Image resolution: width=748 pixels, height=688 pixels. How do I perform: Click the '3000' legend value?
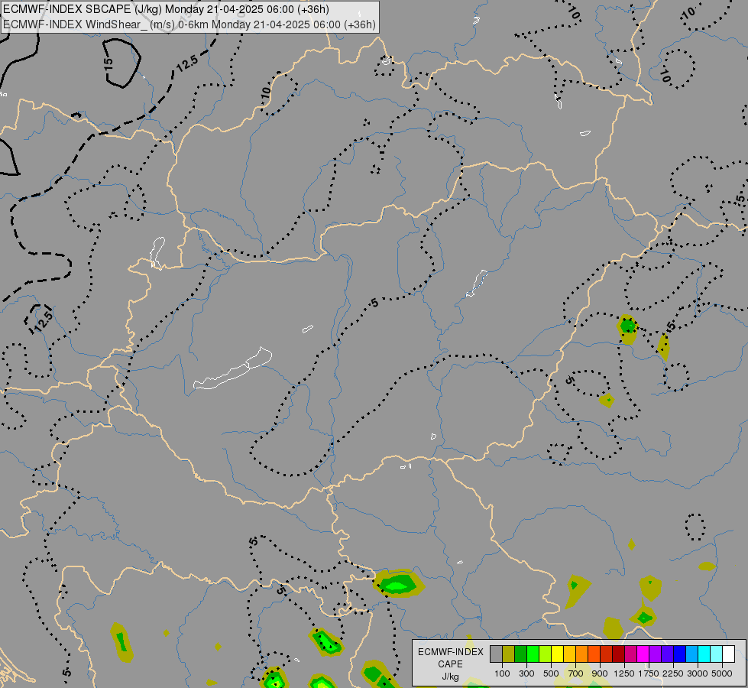pos(698,673)
